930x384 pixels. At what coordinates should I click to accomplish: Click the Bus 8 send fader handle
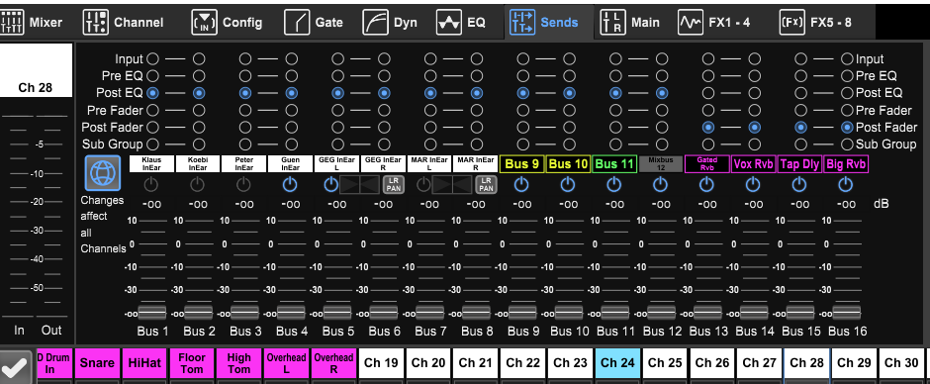click(476, 312)
